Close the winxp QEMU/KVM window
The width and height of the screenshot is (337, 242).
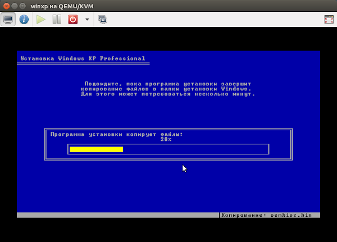point(6,6)
